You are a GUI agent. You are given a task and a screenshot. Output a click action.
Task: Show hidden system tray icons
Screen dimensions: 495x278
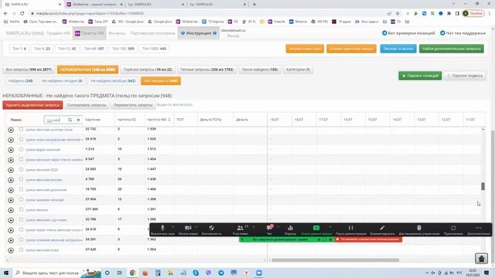click(x=427, y=273)
